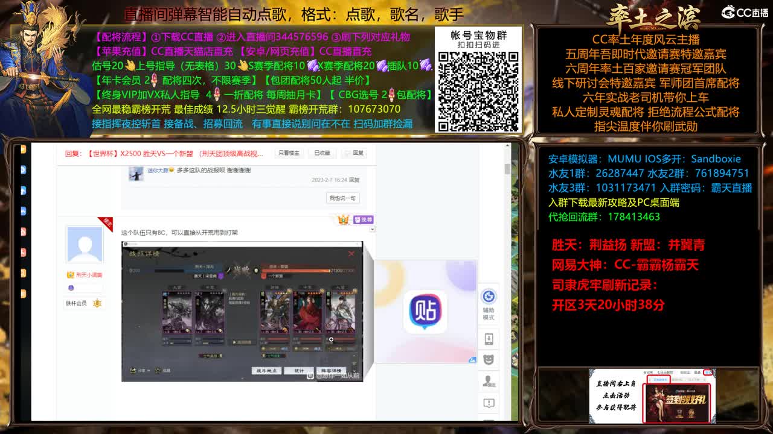This screenshot has height=434, width=773.
Task: Click the first grey attacker hero card
Action: point(177,312)
